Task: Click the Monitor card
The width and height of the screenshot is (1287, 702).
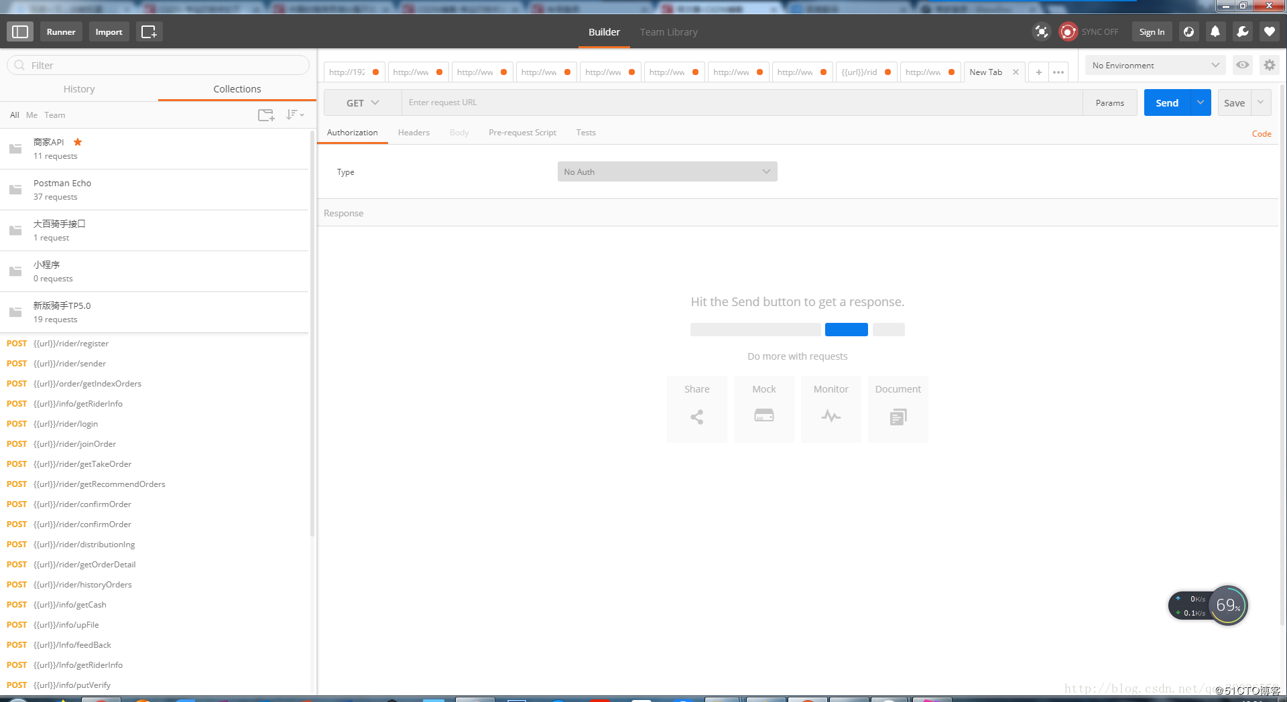Action: pos(831,409)
